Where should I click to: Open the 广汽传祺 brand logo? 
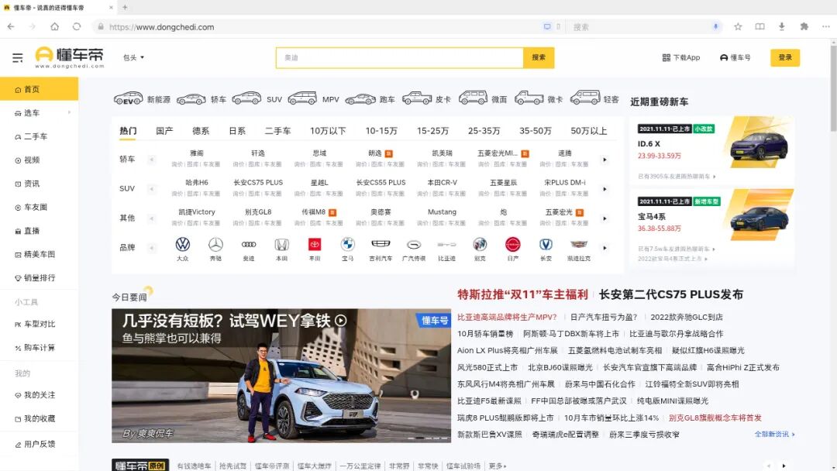click(414, 245)
